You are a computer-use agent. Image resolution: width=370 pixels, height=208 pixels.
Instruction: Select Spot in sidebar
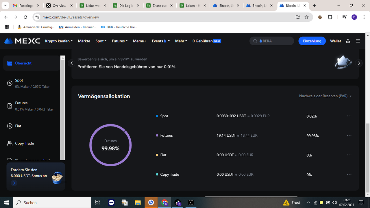(32, 83)
